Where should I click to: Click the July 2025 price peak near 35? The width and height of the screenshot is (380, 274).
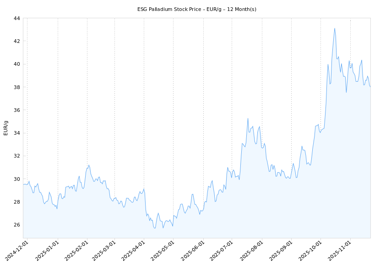(x=248, y=118)
